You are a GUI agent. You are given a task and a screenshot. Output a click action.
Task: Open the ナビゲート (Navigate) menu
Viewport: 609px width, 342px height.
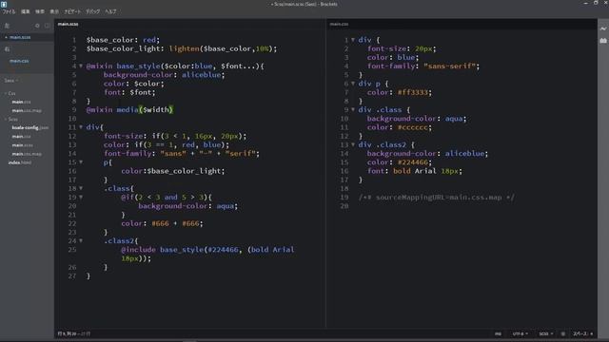[x=72, y=11]
